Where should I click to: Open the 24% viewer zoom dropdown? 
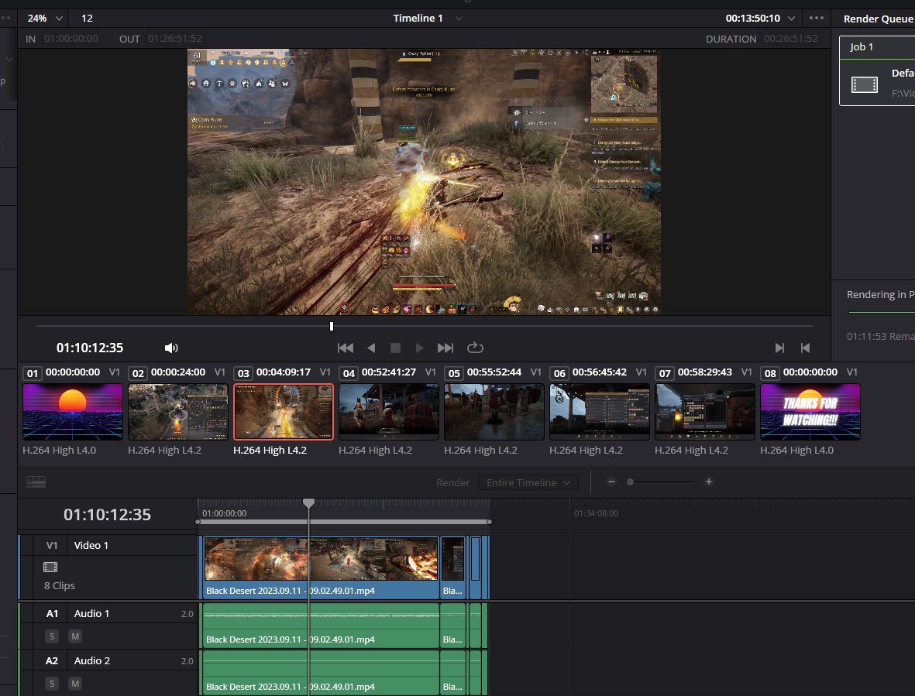45,18
